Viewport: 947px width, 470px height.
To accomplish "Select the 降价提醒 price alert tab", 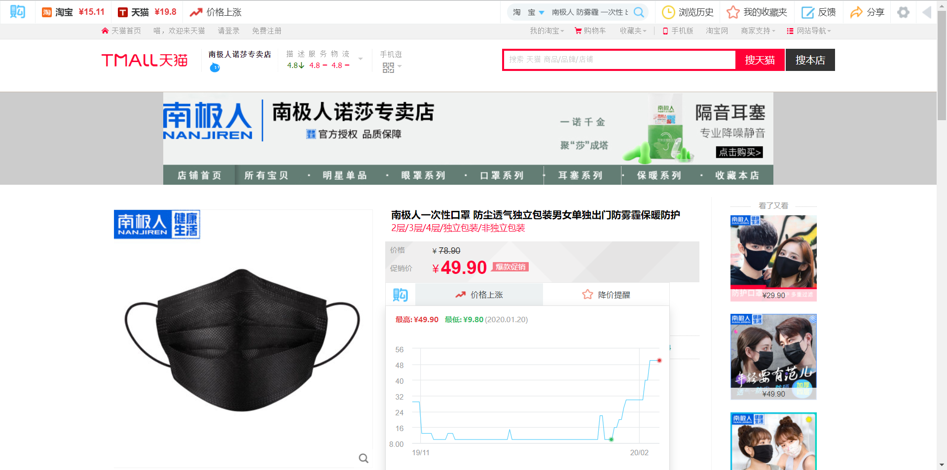I will pyautogui.click(x=606, y=295).
